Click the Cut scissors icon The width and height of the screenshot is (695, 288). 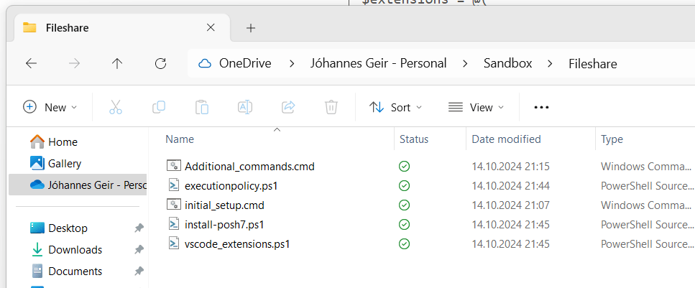116,107
